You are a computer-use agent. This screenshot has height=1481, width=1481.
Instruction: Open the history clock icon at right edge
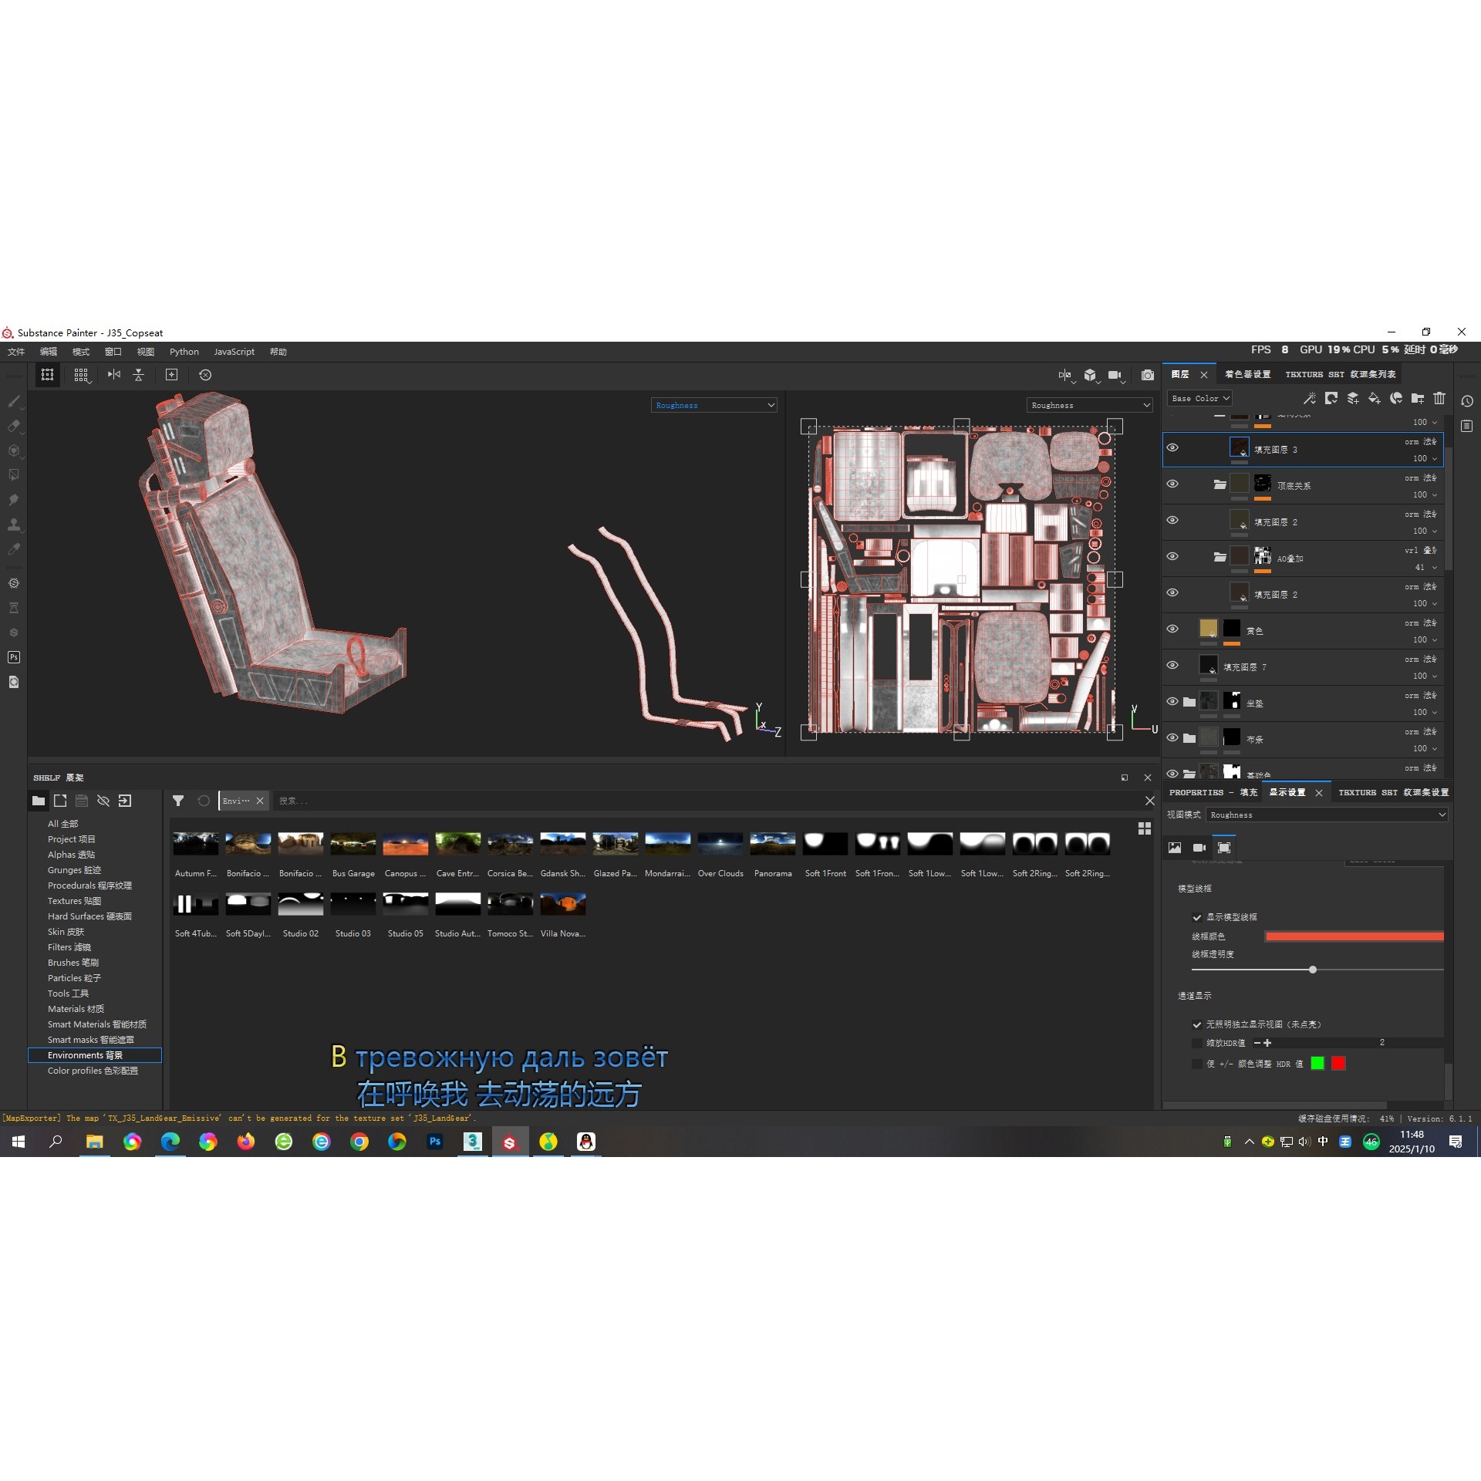pyautogui.click(x=1467, y=401)
